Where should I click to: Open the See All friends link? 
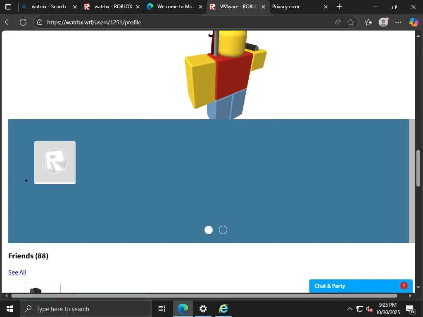[x=17, y=272]
